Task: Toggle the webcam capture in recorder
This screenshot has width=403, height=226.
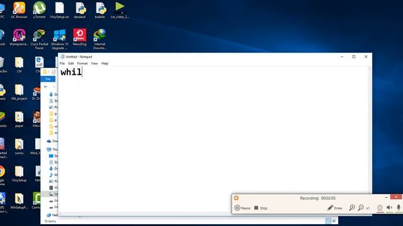Action: point(380,208)
